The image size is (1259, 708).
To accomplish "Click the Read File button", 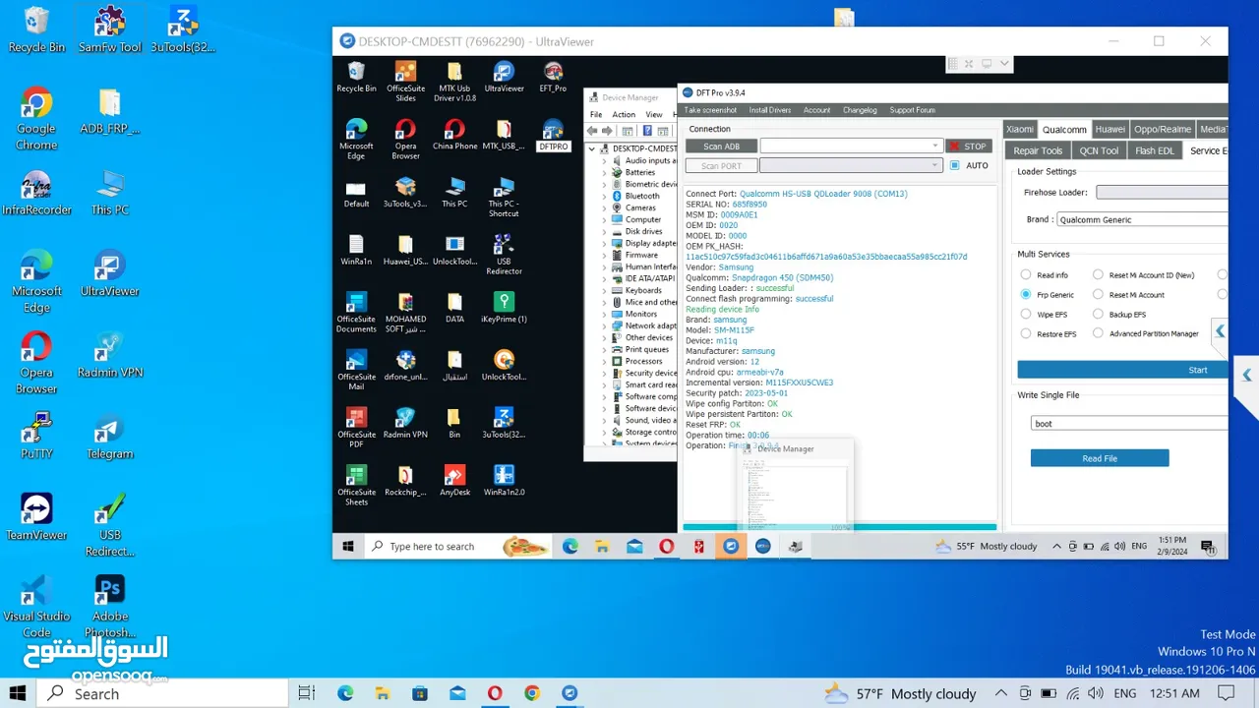I will [1100, 458].
